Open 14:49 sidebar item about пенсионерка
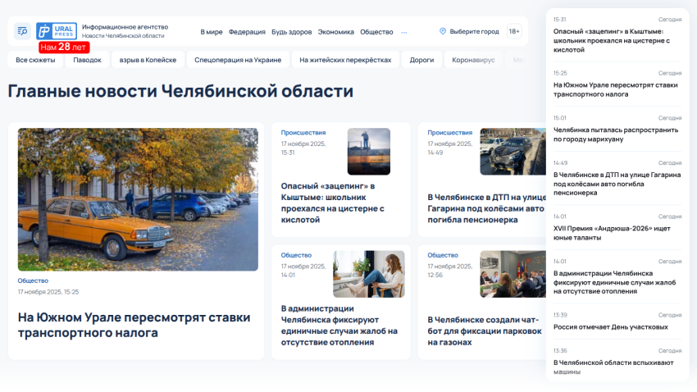This screenshot has width=697, height=392. pos(617,184)
